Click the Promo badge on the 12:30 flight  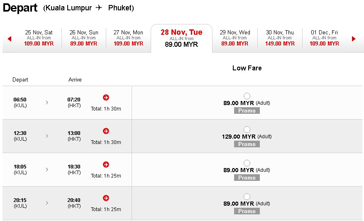click(x=247, y=144)
